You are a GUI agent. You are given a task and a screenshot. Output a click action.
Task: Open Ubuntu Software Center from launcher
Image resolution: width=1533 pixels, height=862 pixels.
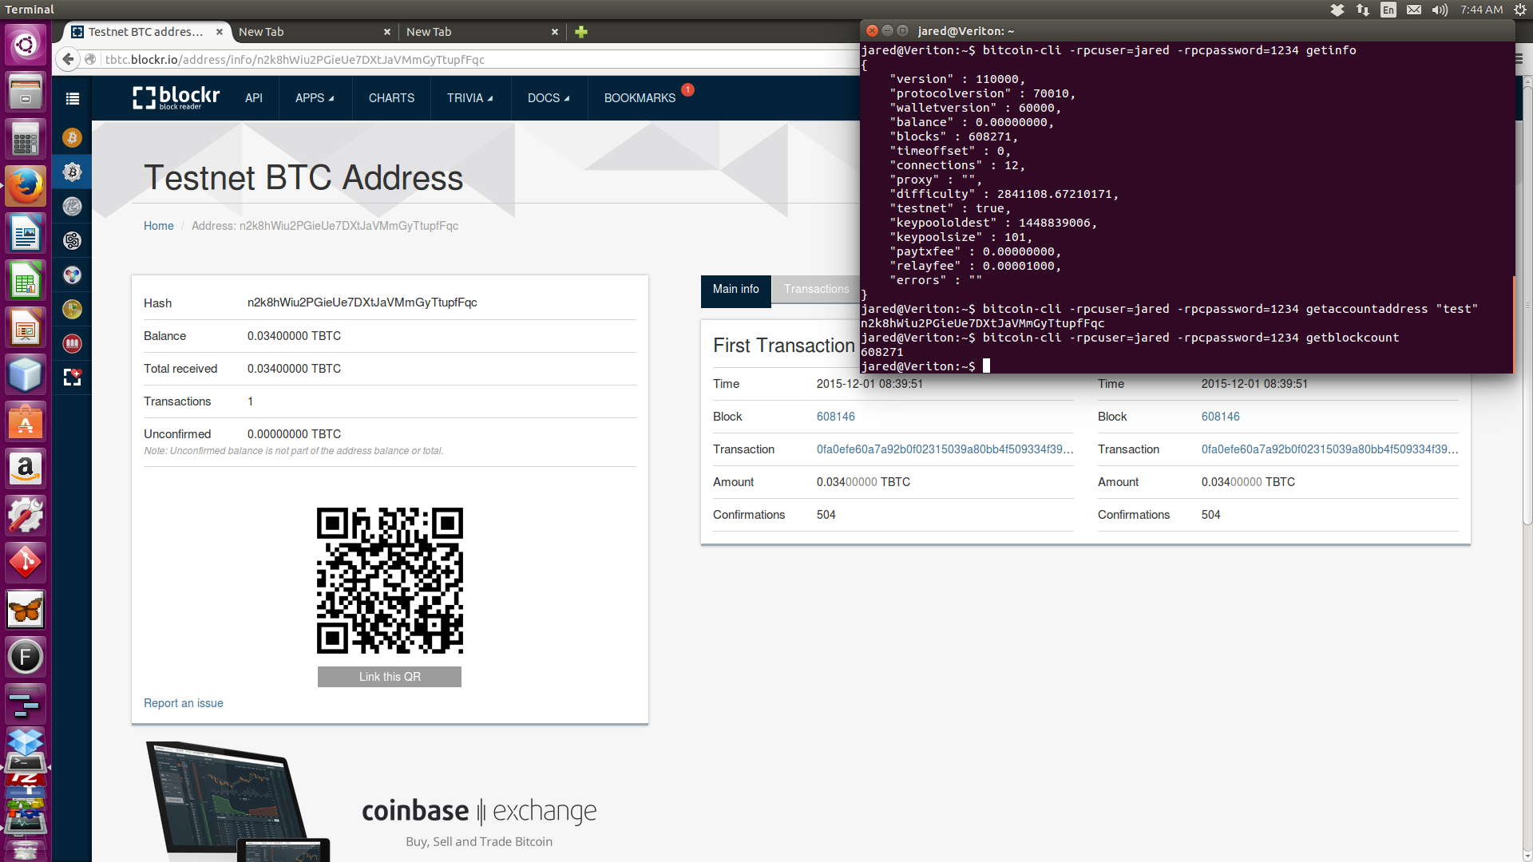pyautogui.click(x=26, y=421)
